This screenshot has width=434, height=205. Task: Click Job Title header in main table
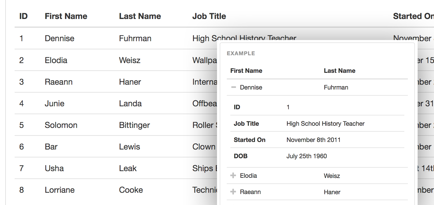[209, 16]
